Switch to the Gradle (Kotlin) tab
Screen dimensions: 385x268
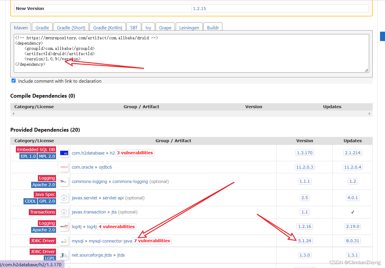pos(108,28)
